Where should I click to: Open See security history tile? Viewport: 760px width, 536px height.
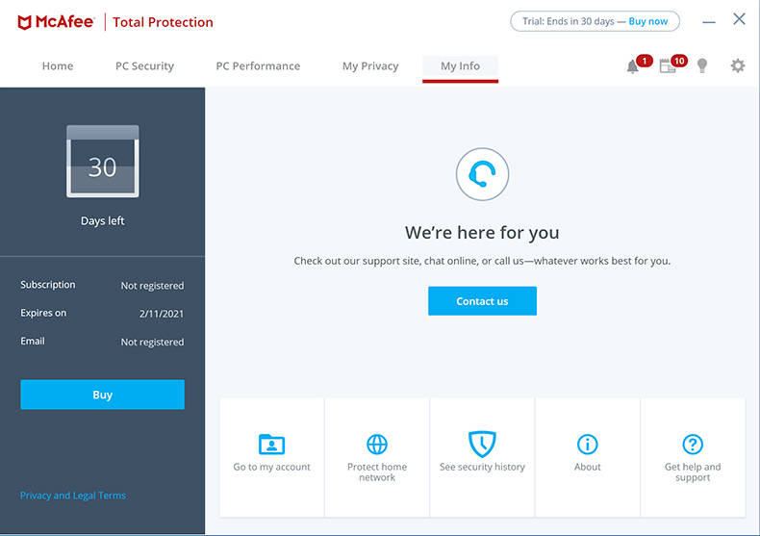click(x=482, y=457)
